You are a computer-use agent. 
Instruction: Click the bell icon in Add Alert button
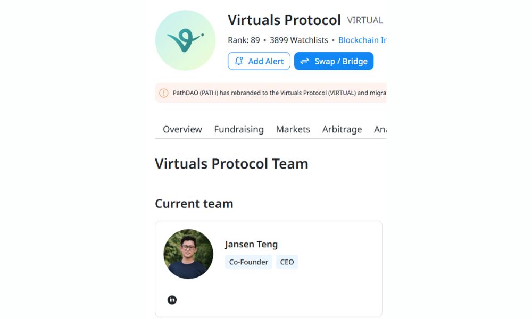coord(239,61)
